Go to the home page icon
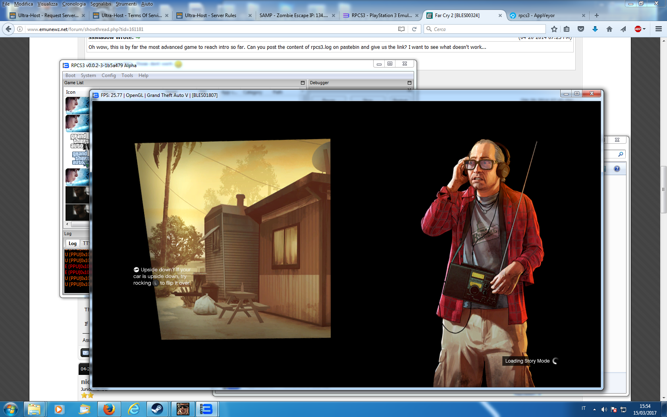 point(609,29)
